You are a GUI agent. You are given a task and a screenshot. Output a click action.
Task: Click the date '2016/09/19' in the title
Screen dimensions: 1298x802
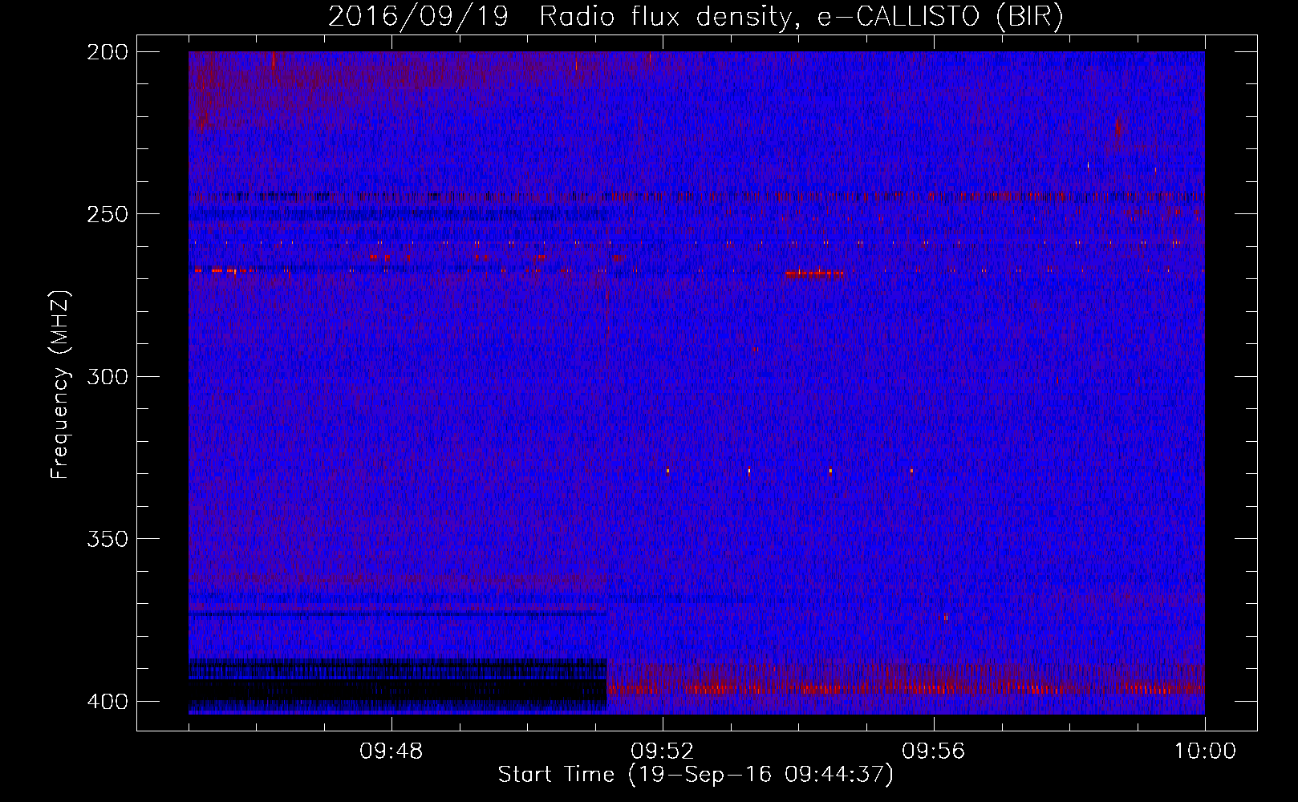click(418, 17)
